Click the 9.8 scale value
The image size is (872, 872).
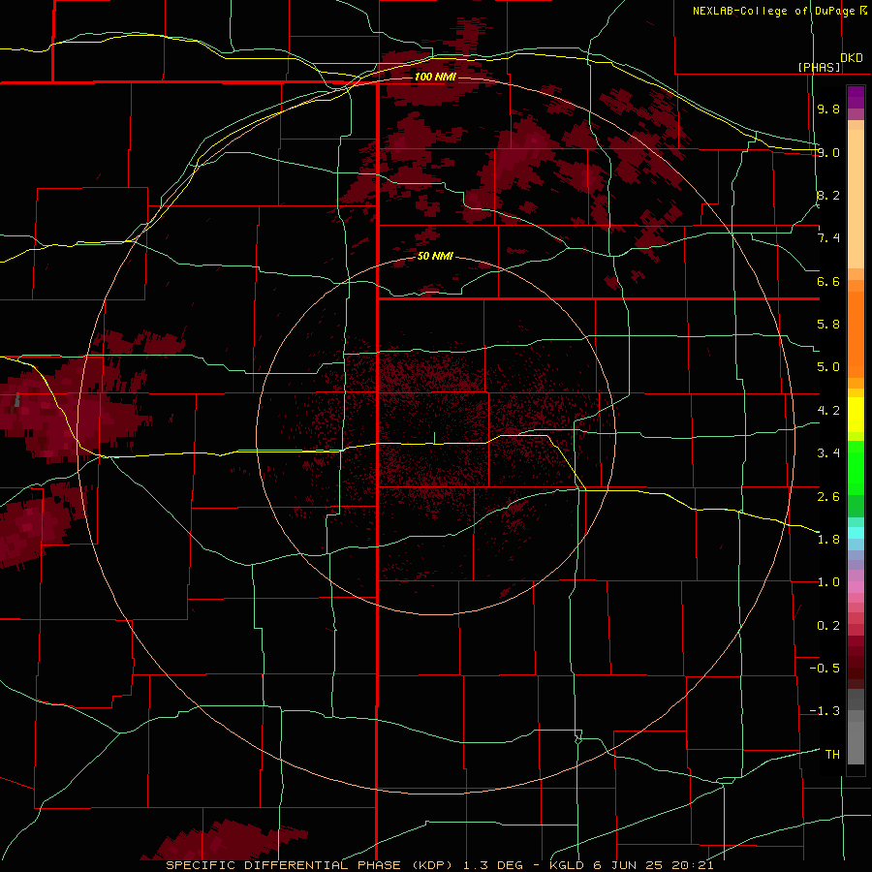pyautogui.click(x=828, y=109)
